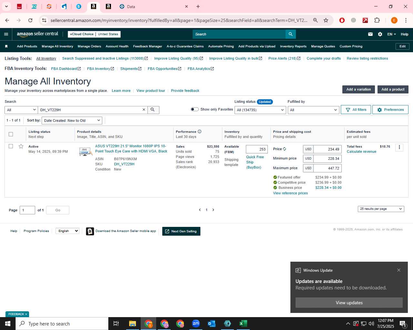Screen dimensions: 413x330
Task: Open the Sort by Date Created dropdown
Action: point(72,121)
